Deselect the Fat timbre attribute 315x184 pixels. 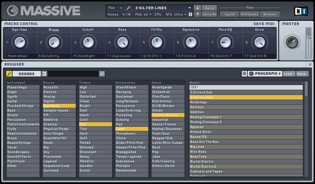tap(95, 124)
